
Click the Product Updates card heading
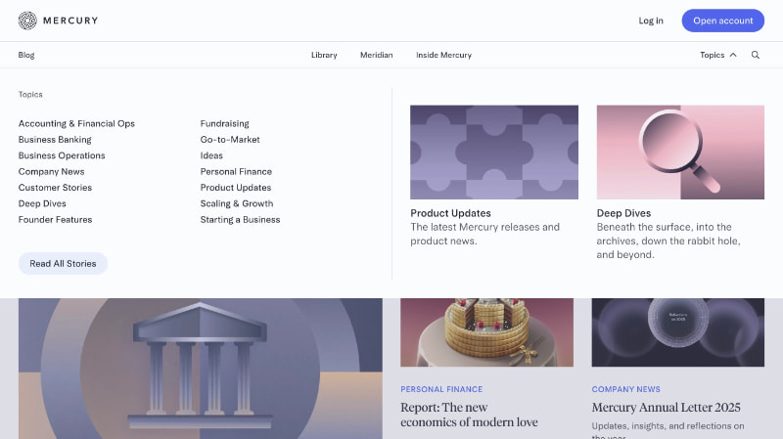450,213
